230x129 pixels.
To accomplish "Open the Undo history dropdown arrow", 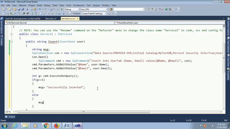I will pos(42,9).
